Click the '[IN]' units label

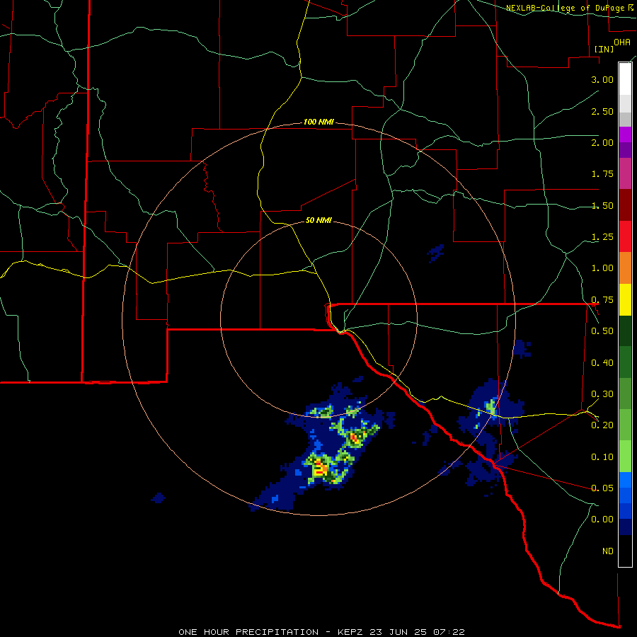tap(604, 49)
